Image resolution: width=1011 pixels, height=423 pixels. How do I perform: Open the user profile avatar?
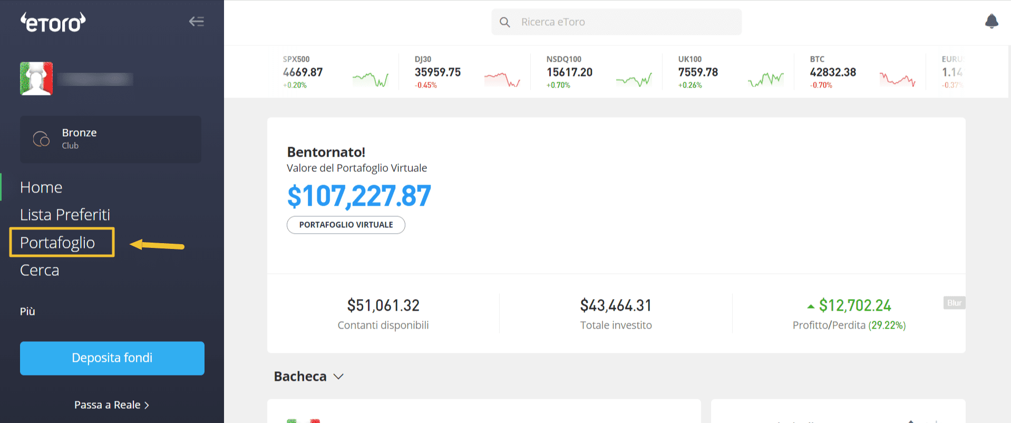36,79
